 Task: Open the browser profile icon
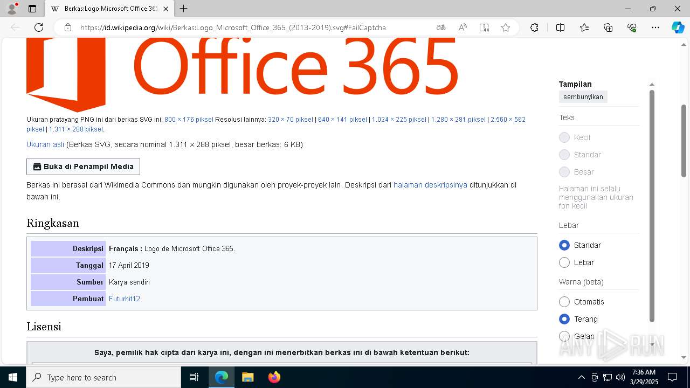coord(12,9)
